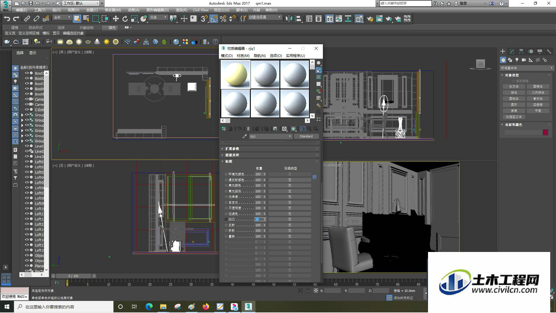Enable the 凹凸 map checkbox
This screenshot has height=313, width=556.
click(226, 220)
